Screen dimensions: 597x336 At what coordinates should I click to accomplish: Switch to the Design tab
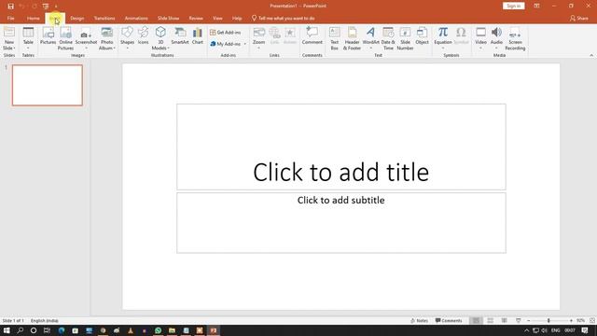[x=76, y=19]
